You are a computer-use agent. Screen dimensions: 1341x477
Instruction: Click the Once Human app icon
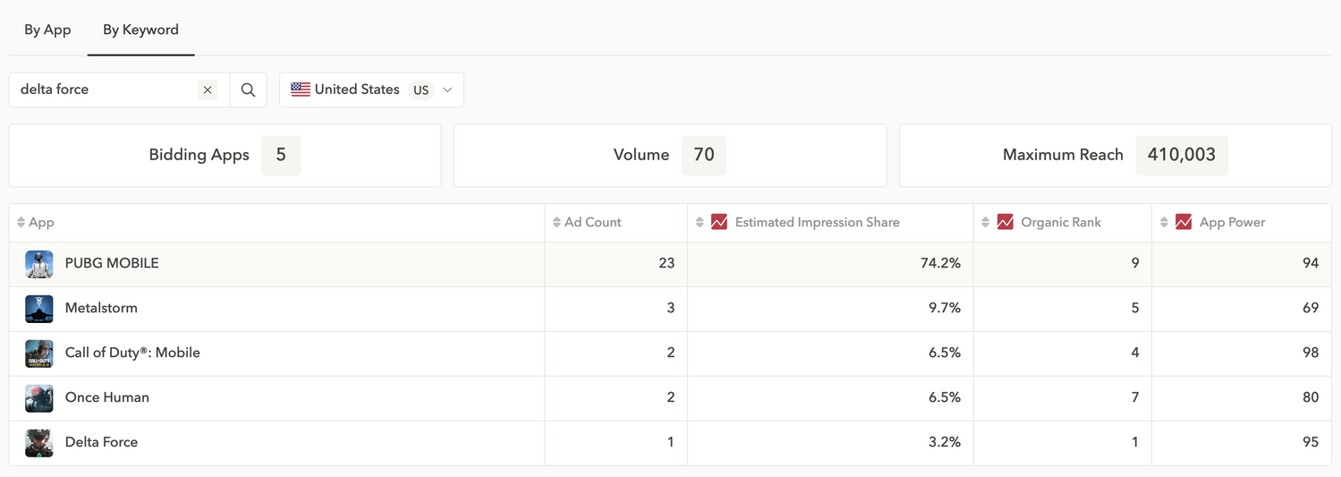coord(39,398)
